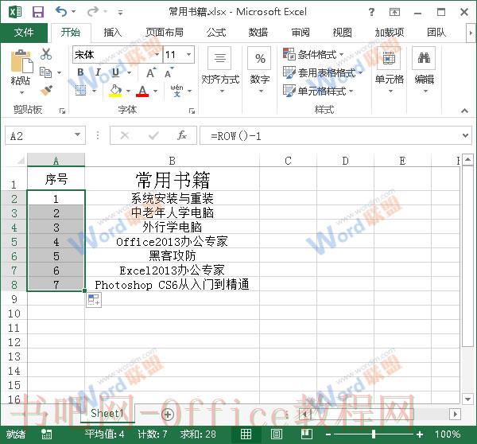
Task: Collapse the ribbon arrow
Action: point(464,111)
